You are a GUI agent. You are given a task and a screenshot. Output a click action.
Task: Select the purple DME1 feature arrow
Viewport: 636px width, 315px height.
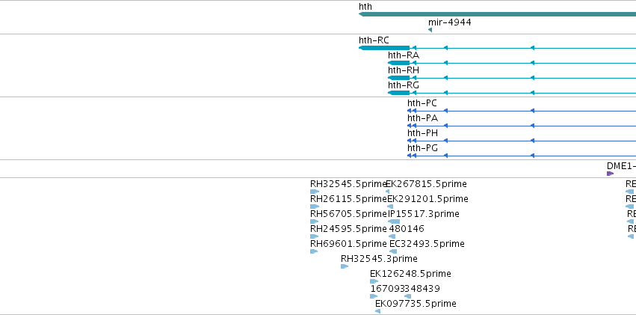(610, 174)
